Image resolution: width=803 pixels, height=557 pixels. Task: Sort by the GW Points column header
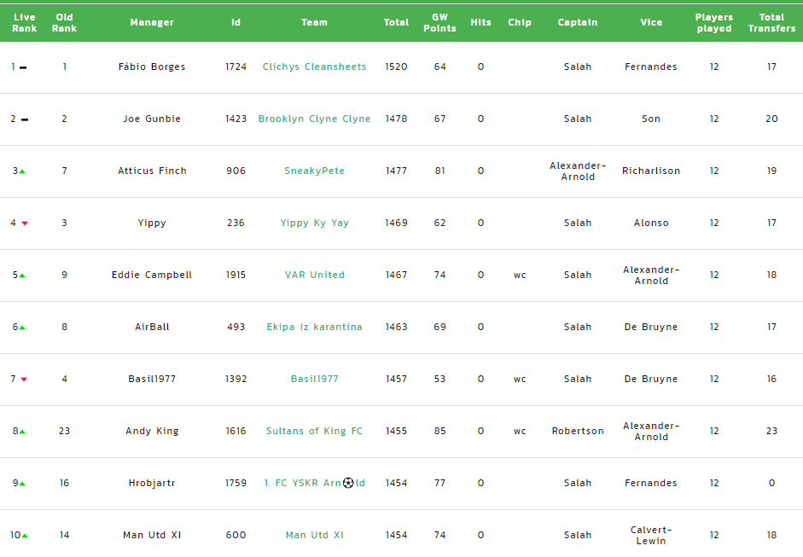(440, 22)
